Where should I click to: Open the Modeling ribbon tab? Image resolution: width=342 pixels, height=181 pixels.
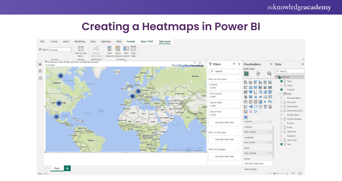[80, 41]
